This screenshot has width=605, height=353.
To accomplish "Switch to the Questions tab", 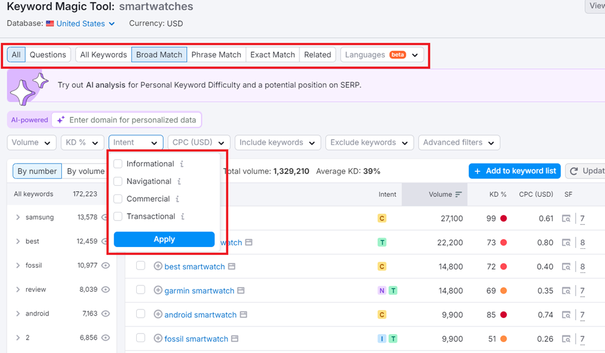I will click(48, 55).
